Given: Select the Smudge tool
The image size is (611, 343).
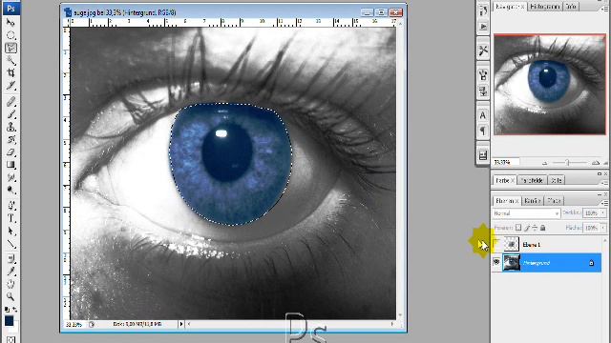Looking at the screenshot, I should point(11,177).
